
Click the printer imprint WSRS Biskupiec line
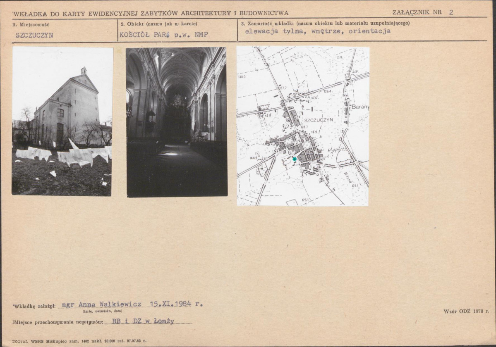[x=79, y=341]
